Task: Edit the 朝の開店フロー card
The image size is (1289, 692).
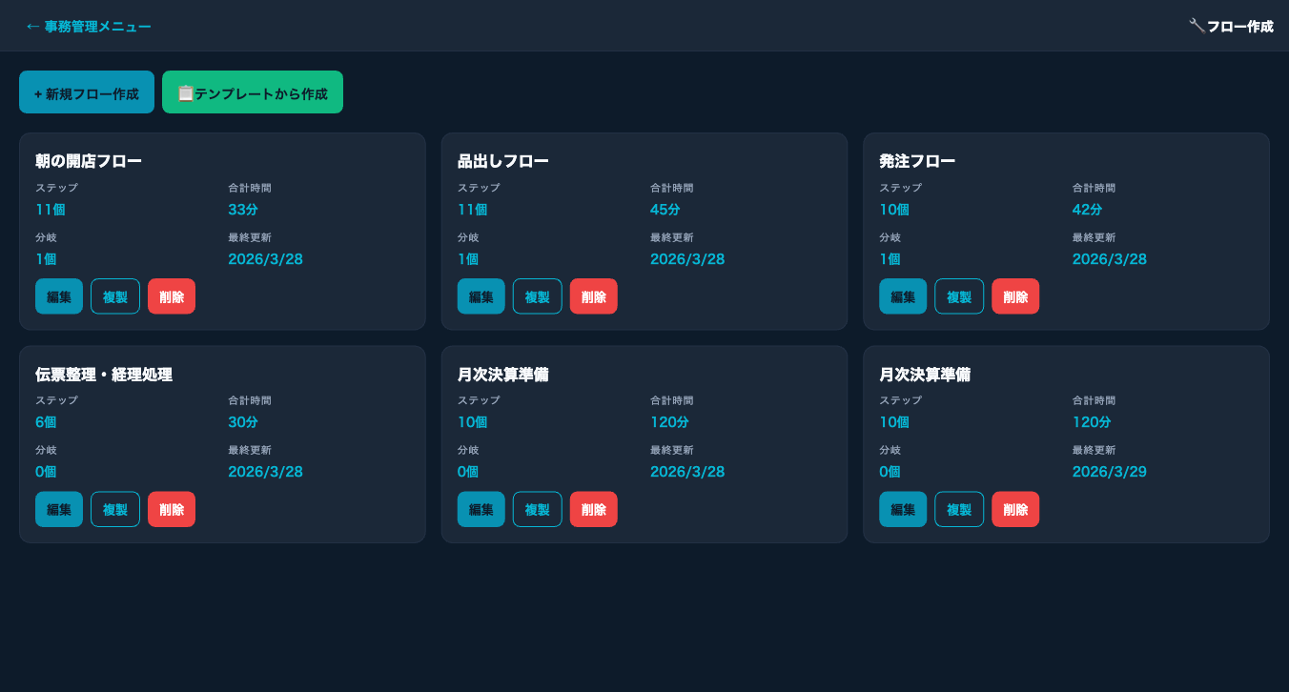Action: click(59, 296)
